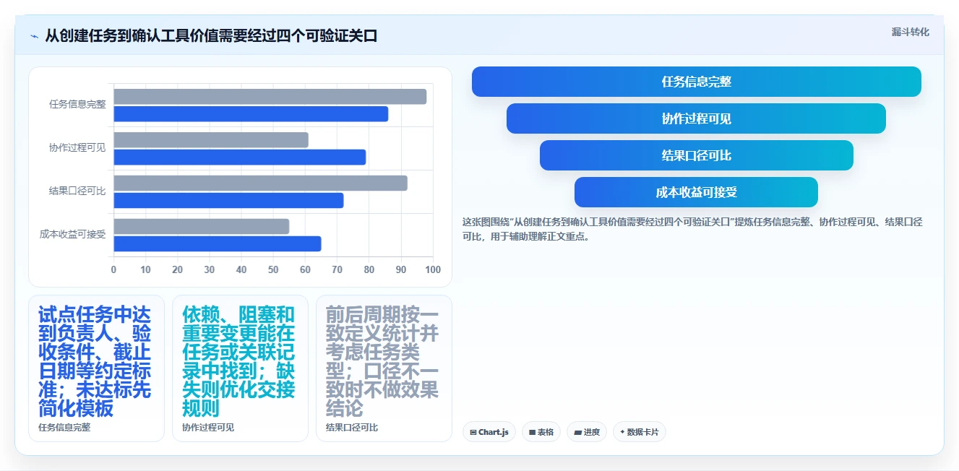The image size is (959, 471).
Task: Pick the gray bar for 成本收益可接受
Action: click(x=202, y=227)
